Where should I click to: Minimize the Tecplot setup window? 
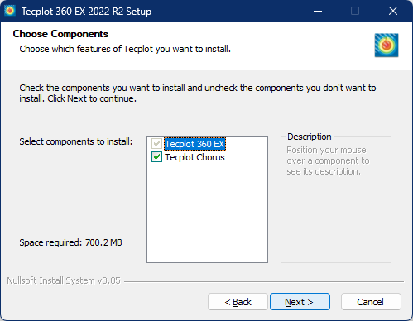318,11
